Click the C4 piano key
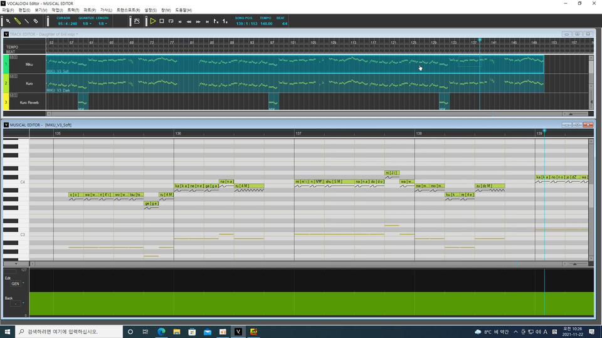The height and width of the screenshot is (338, 602). click(x=16, y=182)
